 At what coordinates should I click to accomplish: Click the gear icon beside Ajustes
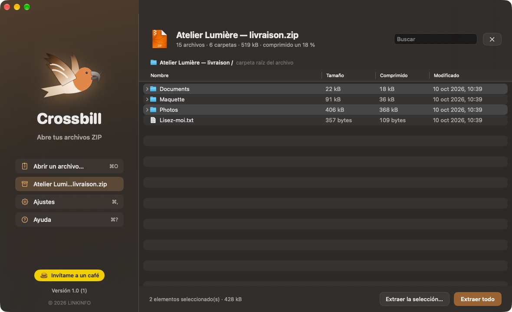(24, 202)
